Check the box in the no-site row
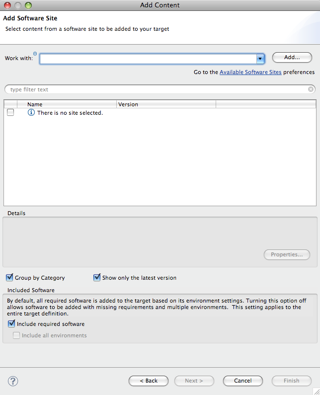 point(10,113)
